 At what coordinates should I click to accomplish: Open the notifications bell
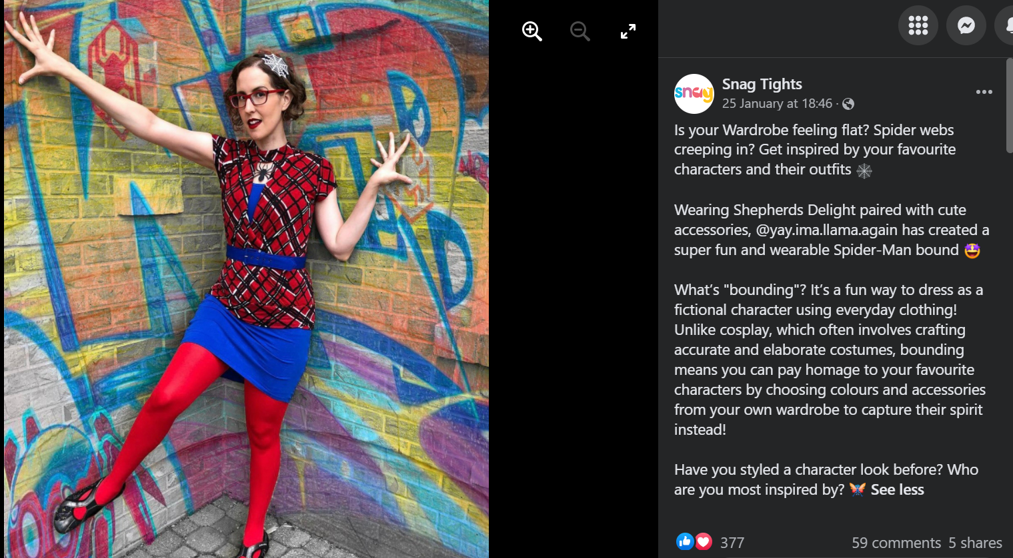(x=1006, y=25)
